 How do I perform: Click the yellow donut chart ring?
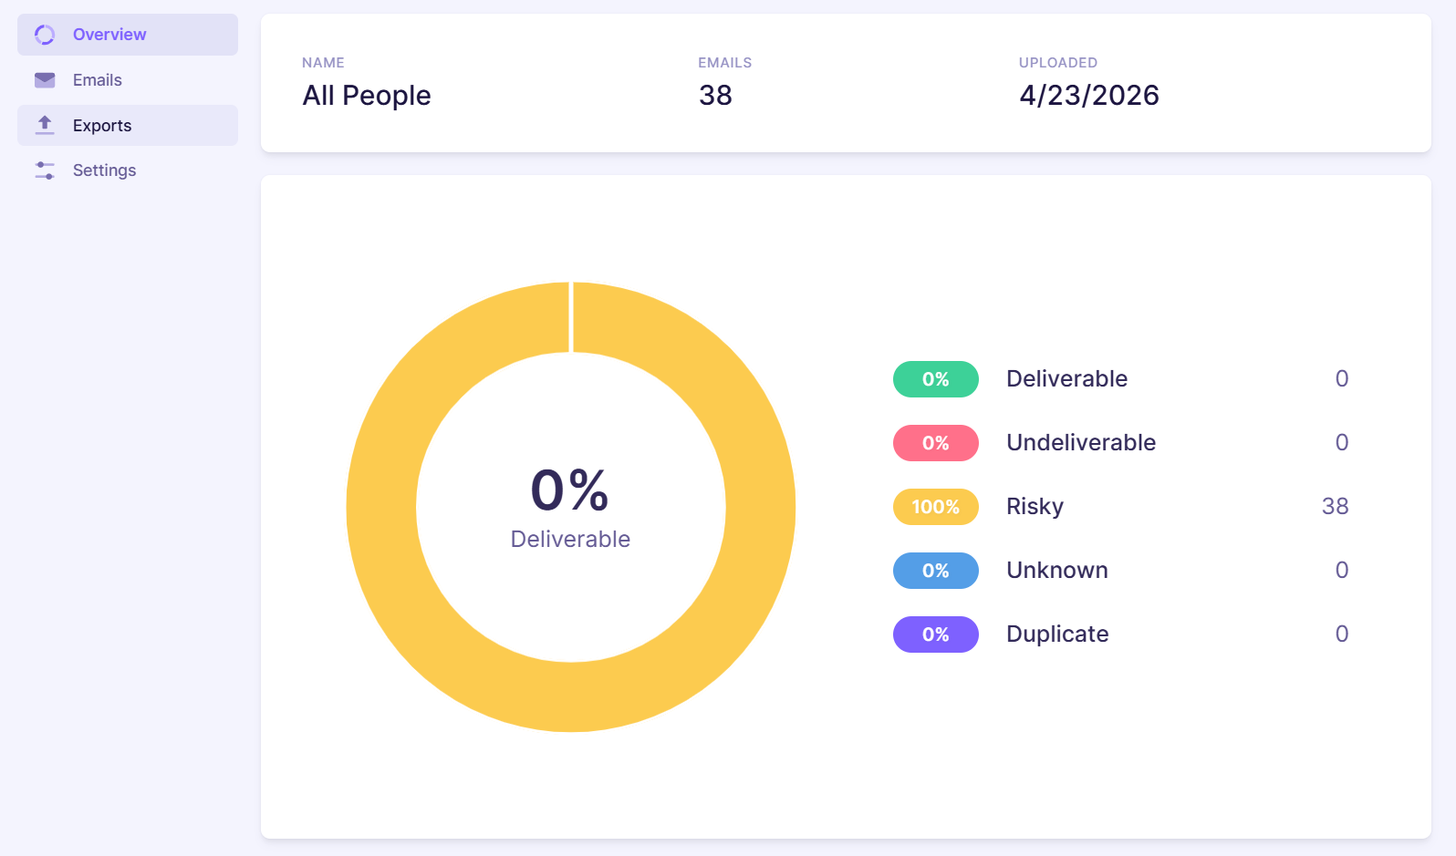click(381, 507)
